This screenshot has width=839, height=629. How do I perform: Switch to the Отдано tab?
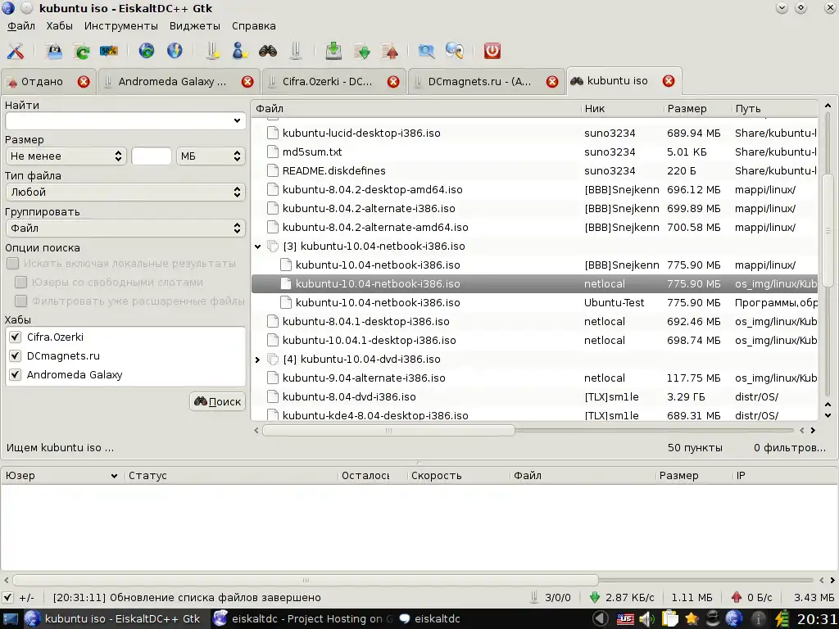click(x=42, y=81)
